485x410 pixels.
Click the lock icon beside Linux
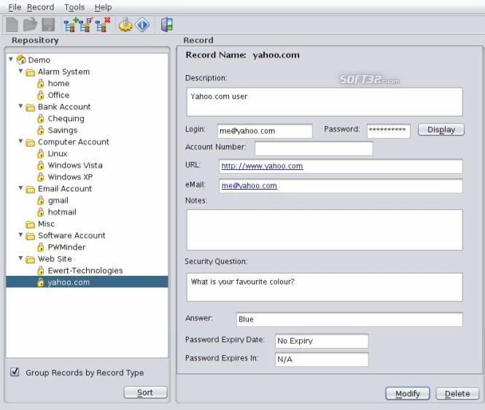[41, 154]
